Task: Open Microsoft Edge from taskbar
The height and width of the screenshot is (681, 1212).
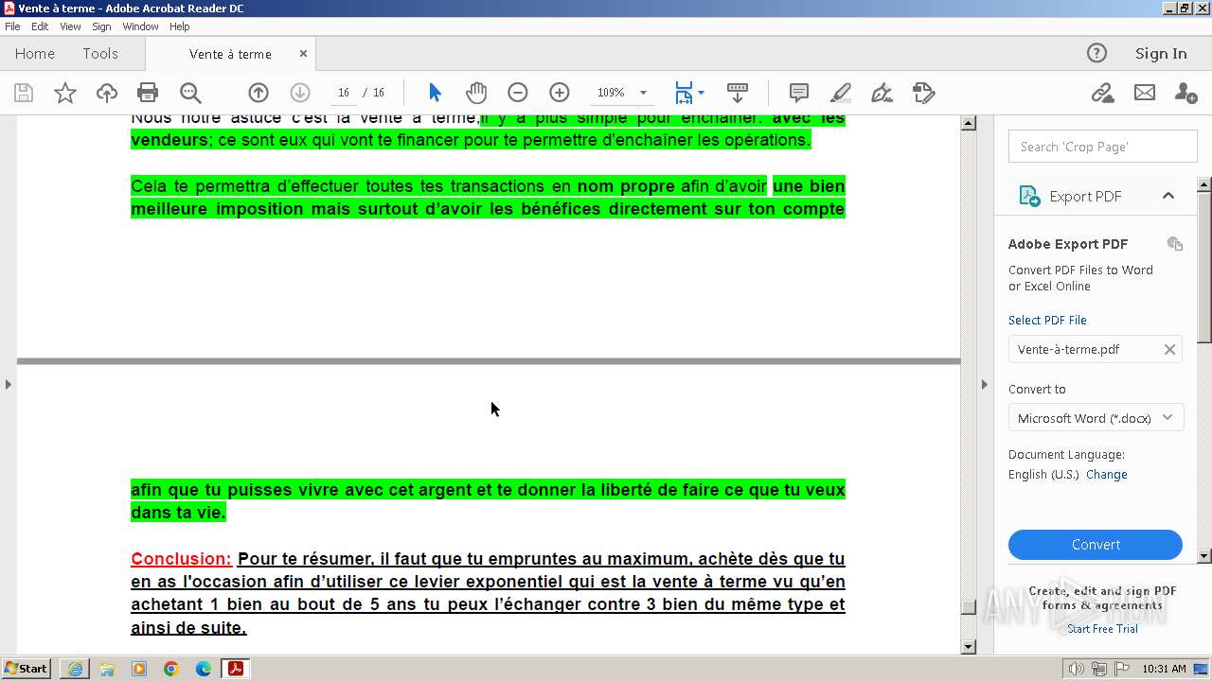Action: click(x=204, y=669)
